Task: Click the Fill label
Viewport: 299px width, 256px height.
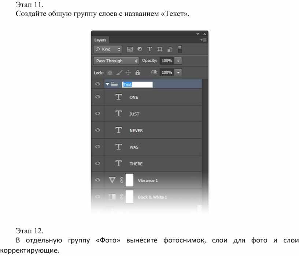Action: [x=154, y=72]
